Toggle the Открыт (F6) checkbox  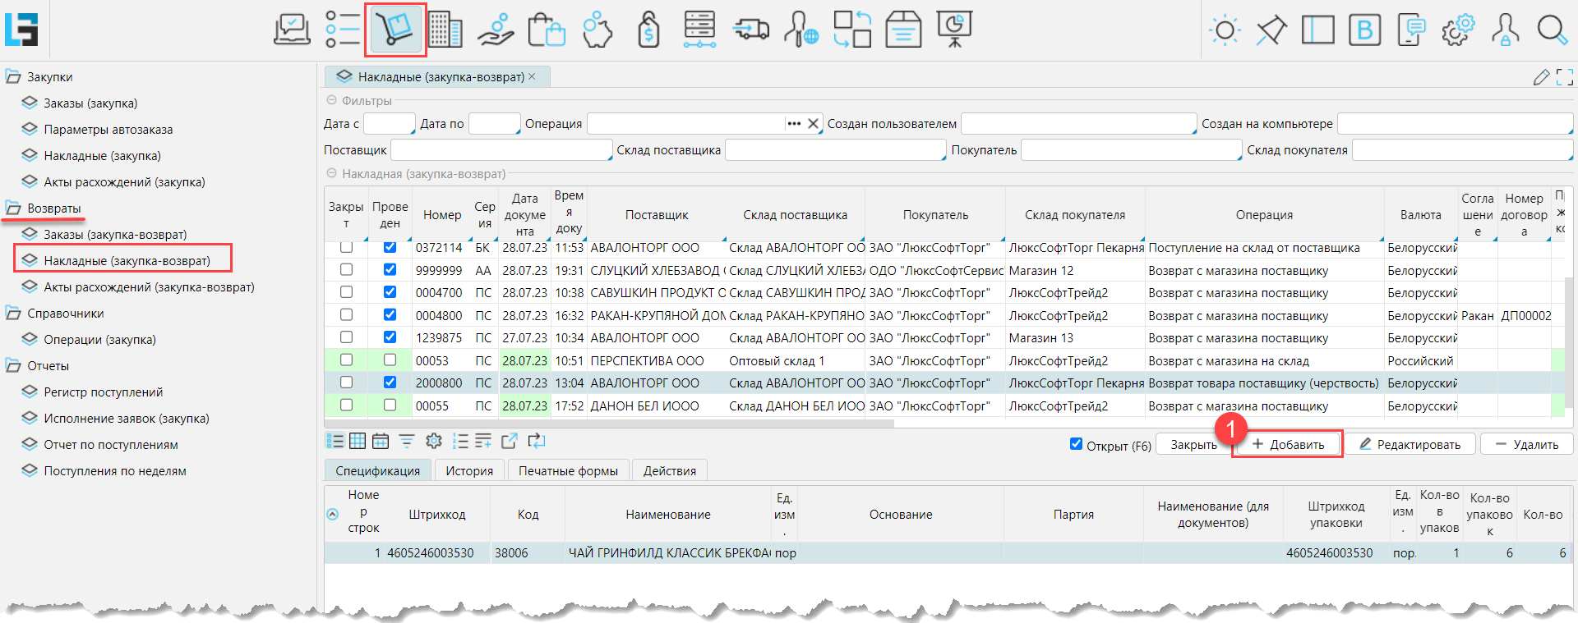(x=1076, y=444)
